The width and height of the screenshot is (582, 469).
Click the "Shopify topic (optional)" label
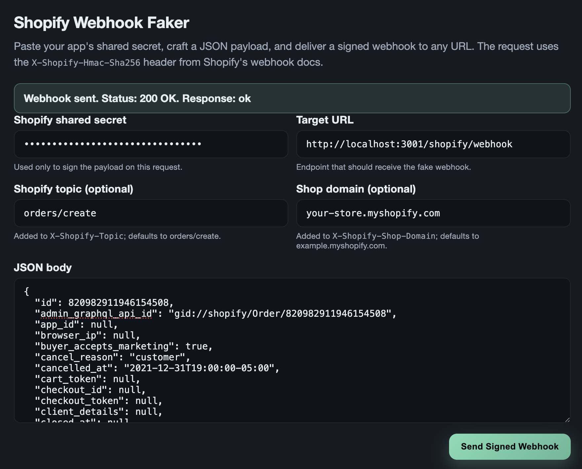(73, 189)
